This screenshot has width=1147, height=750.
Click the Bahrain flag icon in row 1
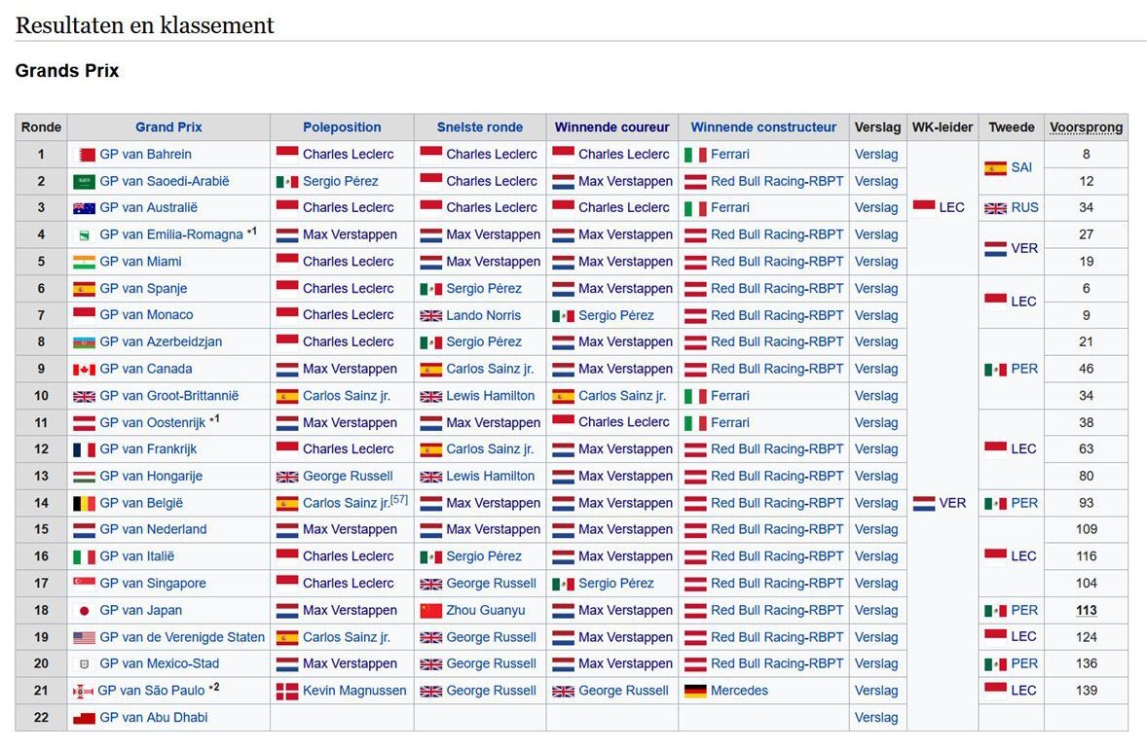pos(87,155)
